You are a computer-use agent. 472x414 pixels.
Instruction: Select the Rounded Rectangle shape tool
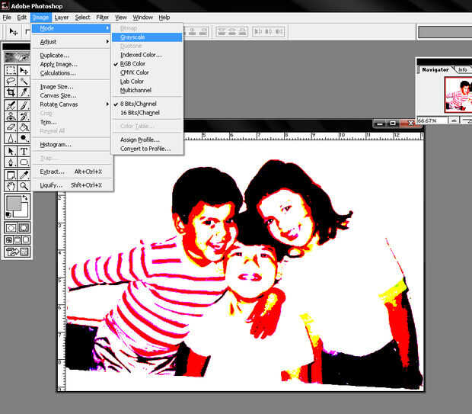(24, 162)
